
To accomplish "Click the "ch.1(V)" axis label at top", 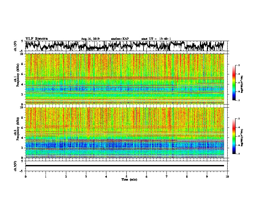I will tap(16, 46).
